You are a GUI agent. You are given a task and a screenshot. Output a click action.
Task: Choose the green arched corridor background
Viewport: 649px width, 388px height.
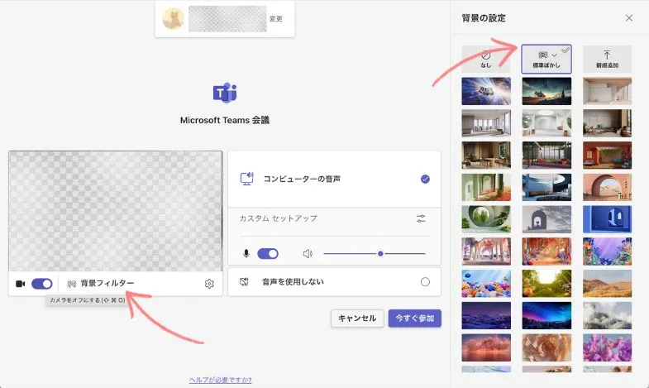click(x=486, y=187)
